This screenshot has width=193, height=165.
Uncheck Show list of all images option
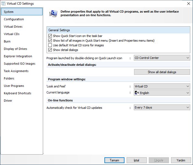pyautogui.click(x=50, y=41)
